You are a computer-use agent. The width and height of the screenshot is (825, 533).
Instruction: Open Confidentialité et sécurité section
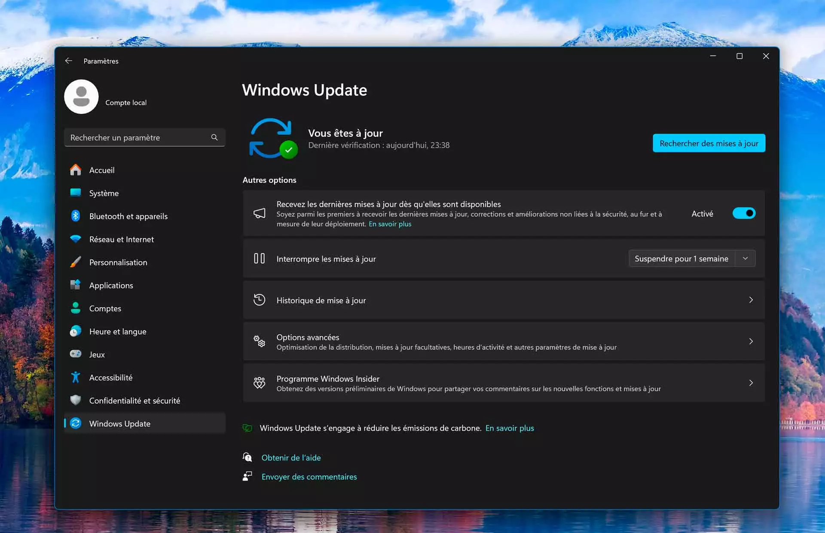click(135, 400)
